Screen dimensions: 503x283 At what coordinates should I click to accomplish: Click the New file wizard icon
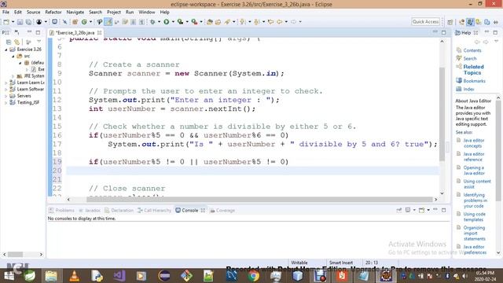point(6,22)
